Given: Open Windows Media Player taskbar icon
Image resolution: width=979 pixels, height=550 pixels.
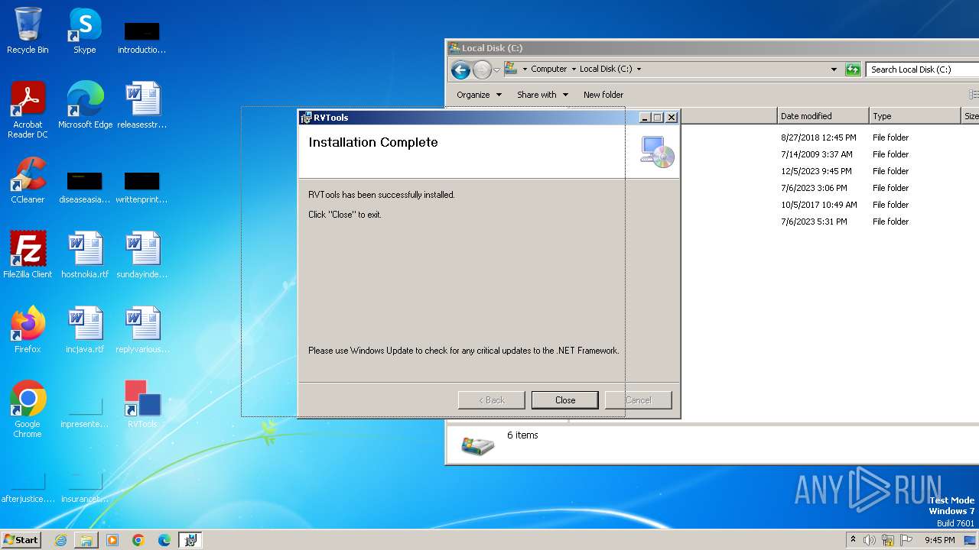Looking at the screenshot, I should (112, 540).
